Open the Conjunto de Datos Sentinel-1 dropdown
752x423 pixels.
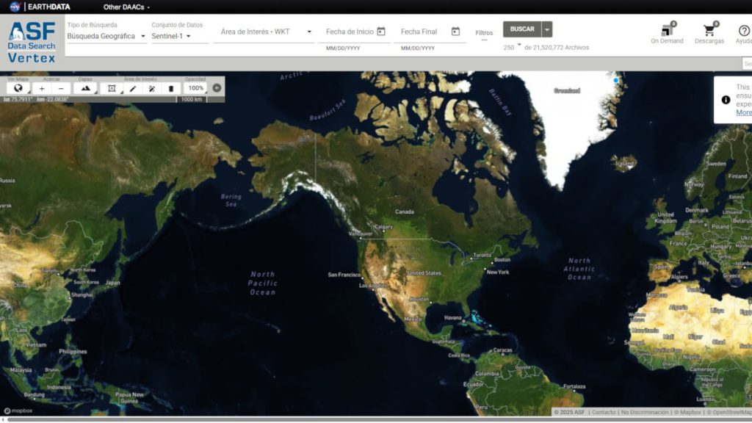[172, 36]
